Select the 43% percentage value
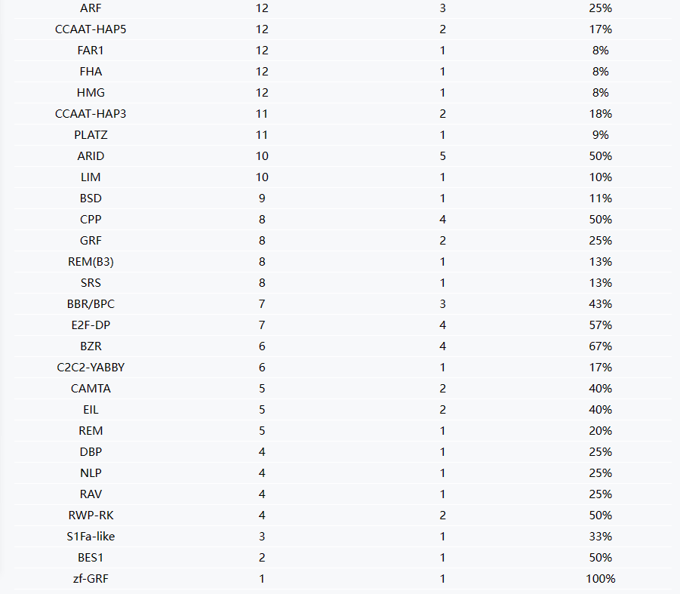The width and height of the screenshot is (680, 594). click(601, 304)
